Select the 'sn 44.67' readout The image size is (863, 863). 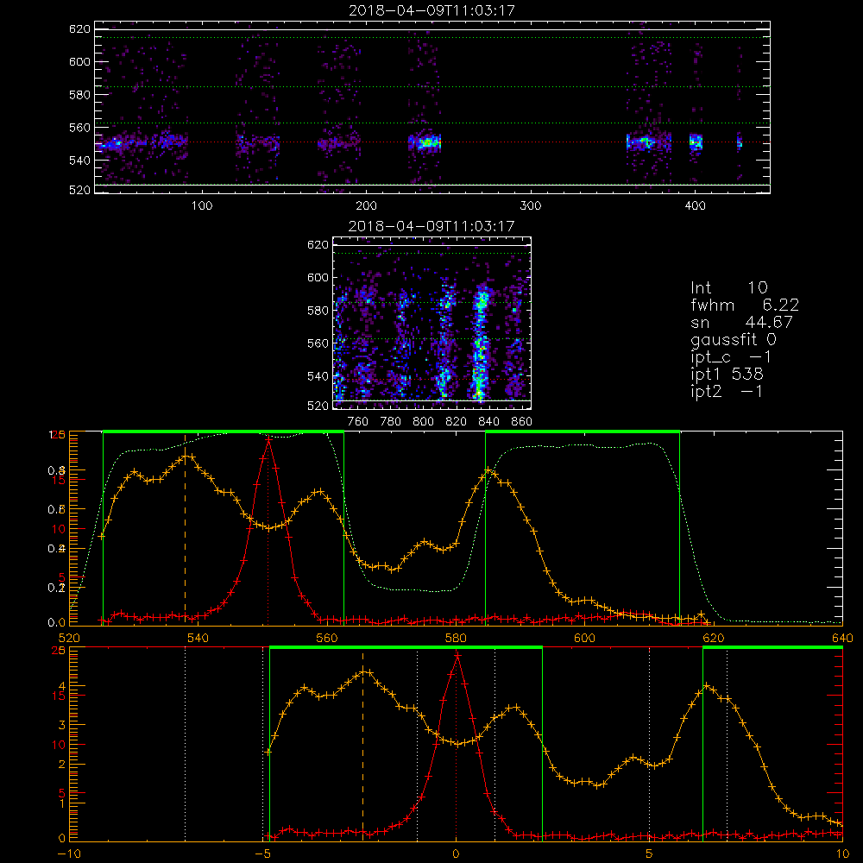coord(741,322)
